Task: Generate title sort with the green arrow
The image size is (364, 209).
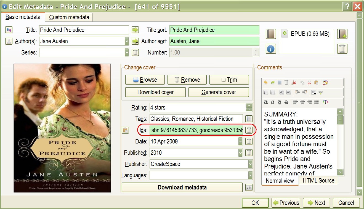Action: coord(135,30)
